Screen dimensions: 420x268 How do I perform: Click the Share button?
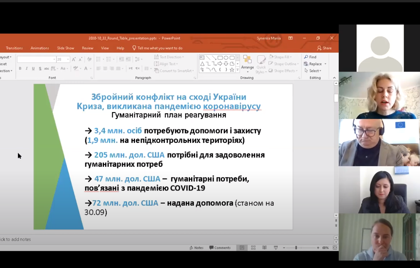point(324,48)
